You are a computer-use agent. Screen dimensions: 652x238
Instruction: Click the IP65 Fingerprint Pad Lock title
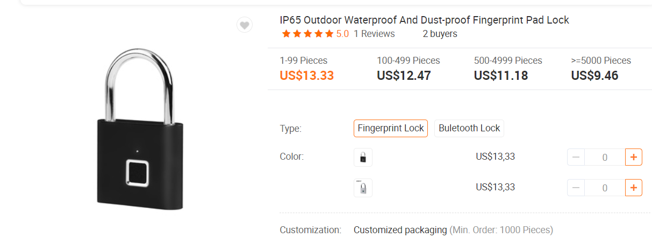coord(424,20)
